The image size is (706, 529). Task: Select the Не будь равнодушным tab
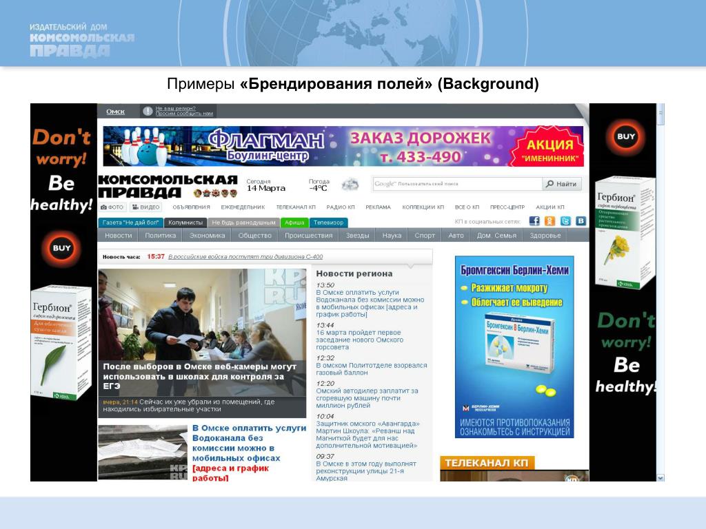(243, 222)
